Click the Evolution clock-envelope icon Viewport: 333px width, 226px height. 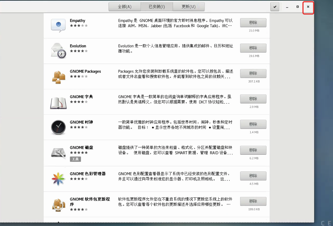coord(58,50)
